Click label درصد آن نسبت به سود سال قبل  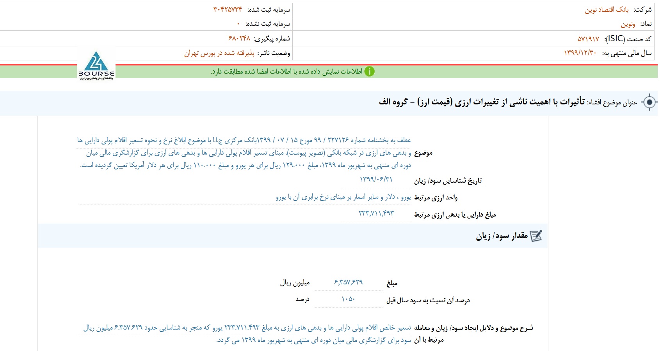428,300
